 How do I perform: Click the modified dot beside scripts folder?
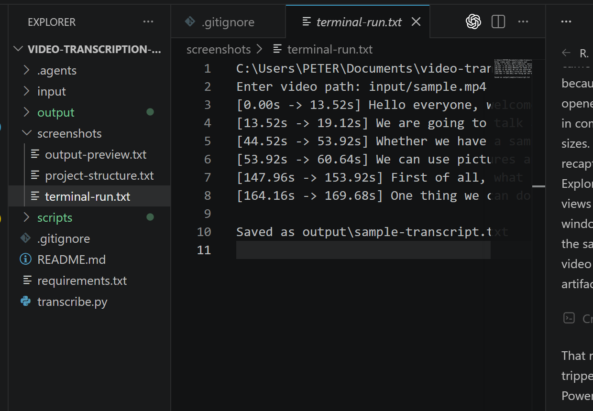[150, 217]
